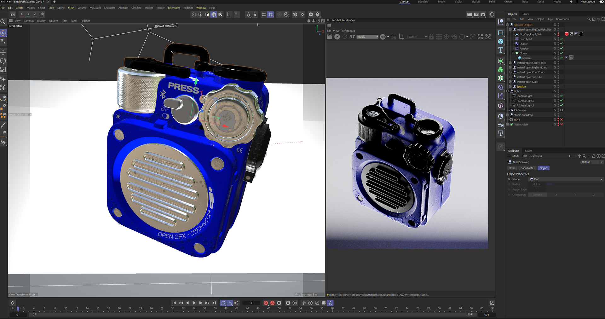Open keyframe selection settings gear in timeline
This screenshot has width=605, height=319.
(279, 303)
